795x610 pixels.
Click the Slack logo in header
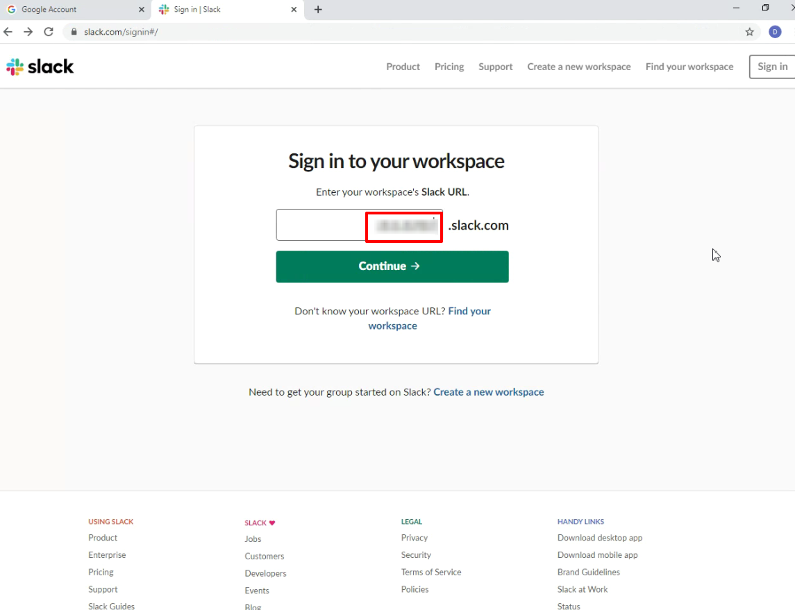pos(40,67)
